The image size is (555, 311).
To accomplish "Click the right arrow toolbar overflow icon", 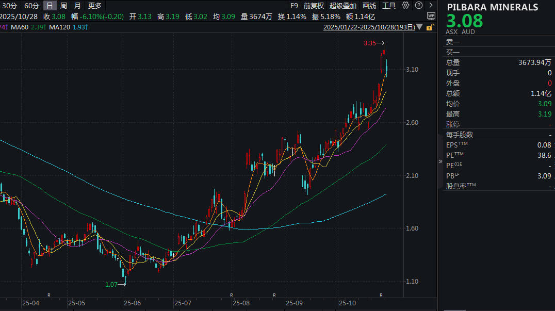I will [431, 6].
